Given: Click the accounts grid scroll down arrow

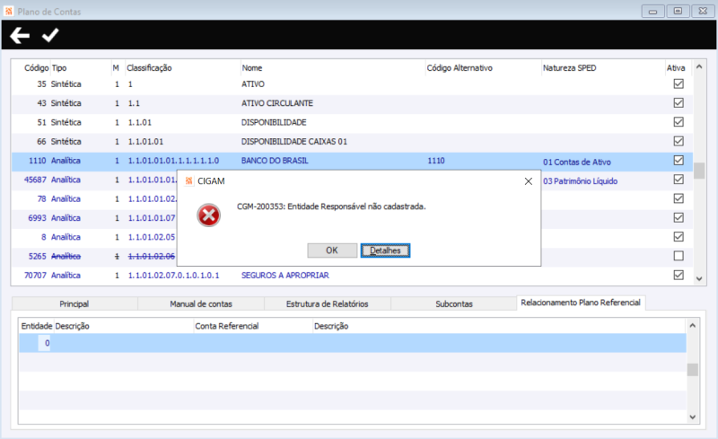Looking at the screenshot, I should [x=699, y=278].
